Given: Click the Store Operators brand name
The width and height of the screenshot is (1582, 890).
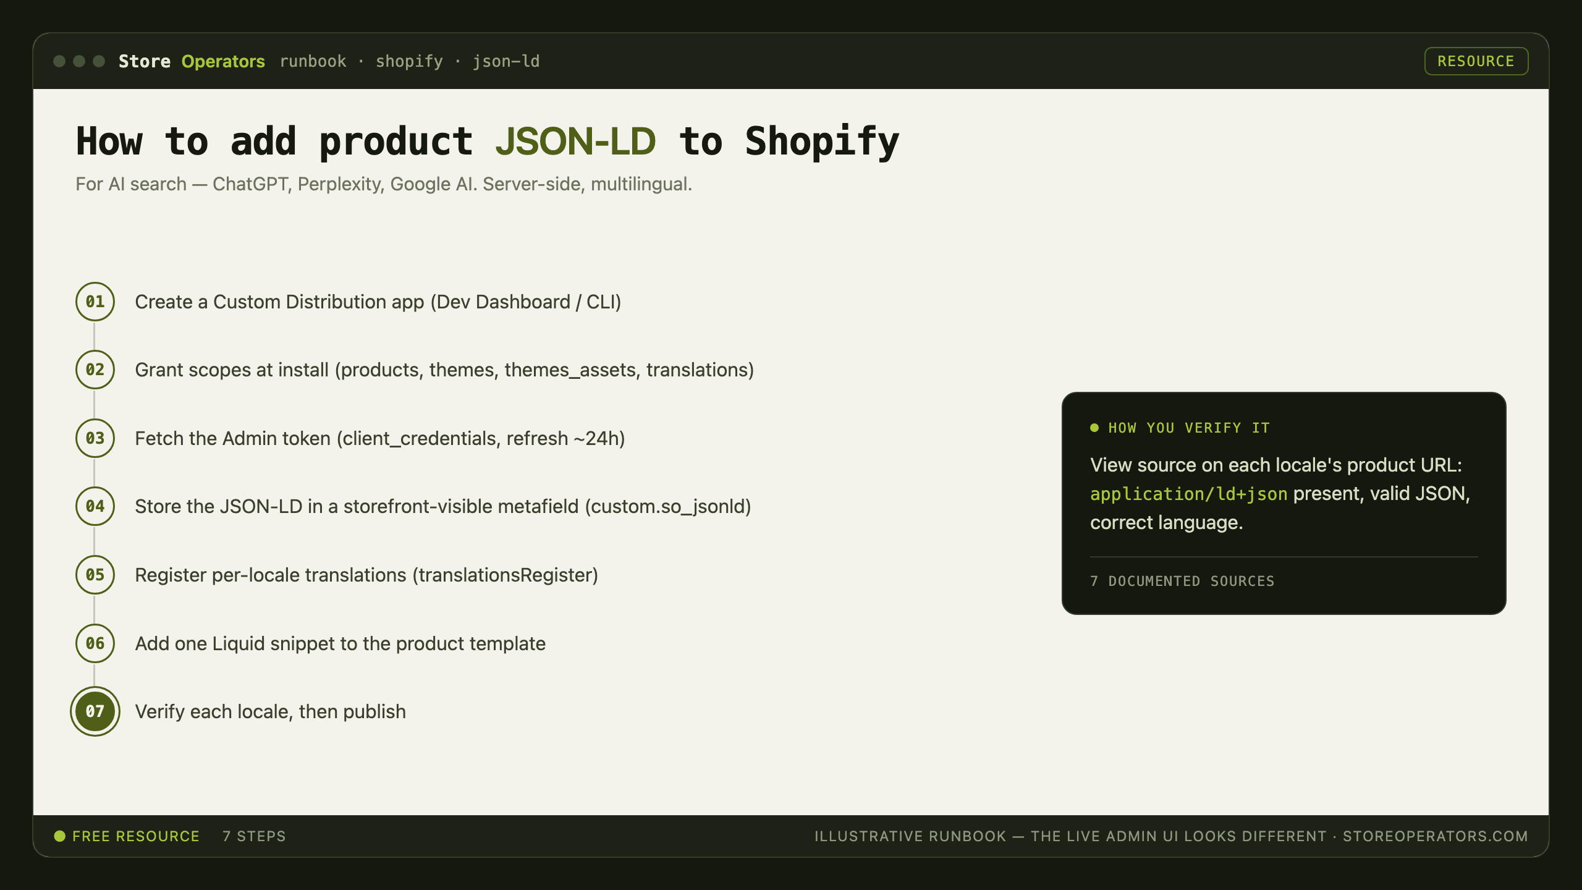Looking at the screenshot, I should point(192,61).
